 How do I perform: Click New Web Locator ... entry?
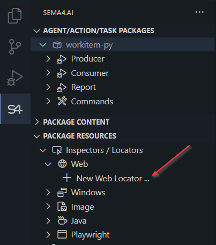click(113, 178)
